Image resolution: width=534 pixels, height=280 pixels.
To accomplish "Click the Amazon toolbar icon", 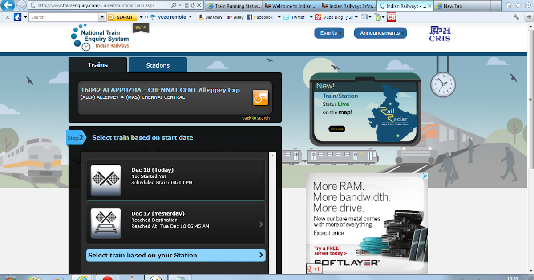I will click(201, 17).
